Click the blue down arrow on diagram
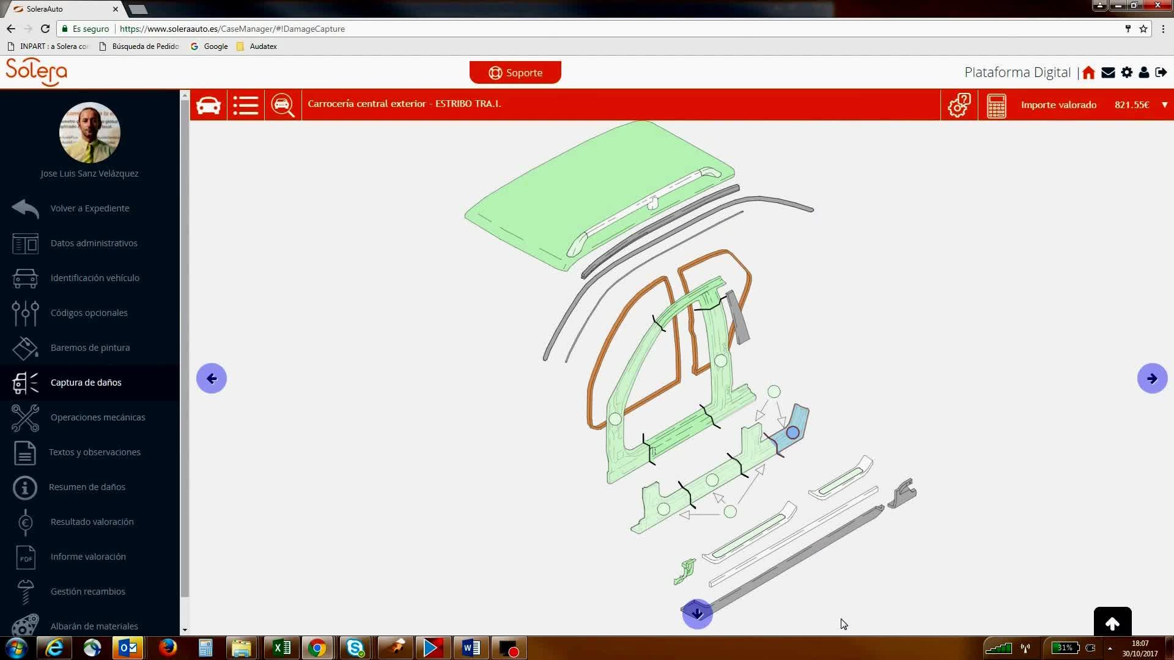Image resolution: width=1174 pixels, height=660 pixels. pos(697,614)
